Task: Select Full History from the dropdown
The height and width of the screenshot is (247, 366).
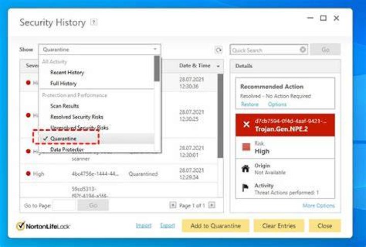Action: point(63,84)
